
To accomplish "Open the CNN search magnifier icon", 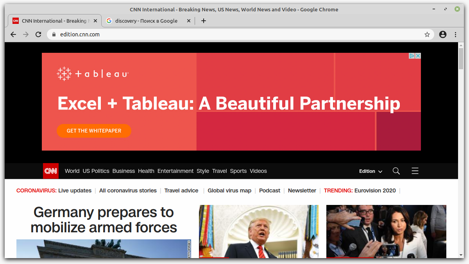I will [x=396, y=171].
